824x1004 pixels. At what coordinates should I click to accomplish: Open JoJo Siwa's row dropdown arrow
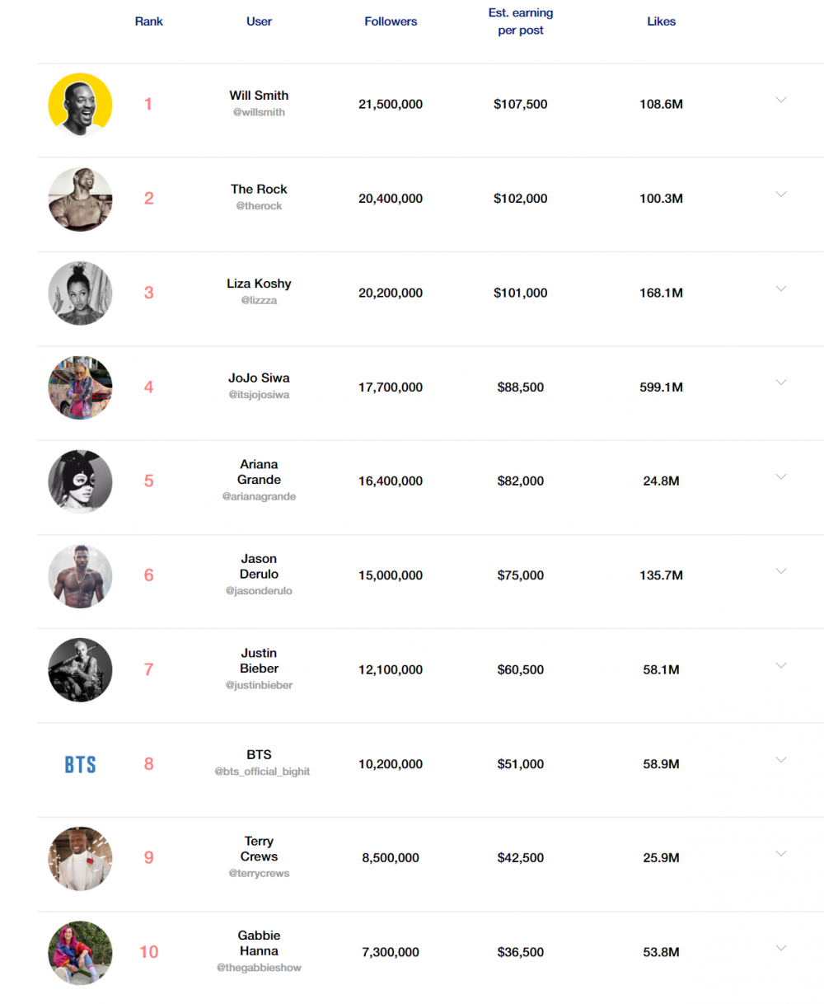[781, 382]
